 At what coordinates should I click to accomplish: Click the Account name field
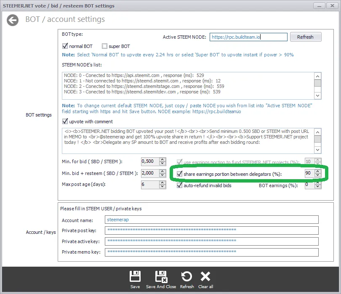tap(212, 220)
